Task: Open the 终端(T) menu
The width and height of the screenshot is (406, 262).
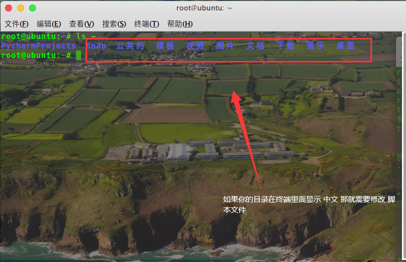Action: coord(147,24)
